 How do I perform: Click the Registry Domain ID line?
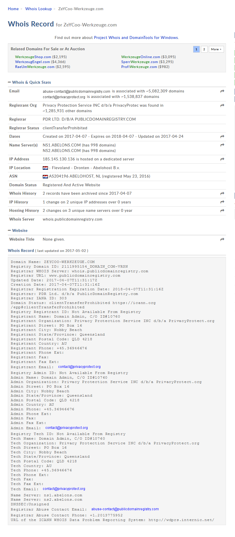(69, 266)
